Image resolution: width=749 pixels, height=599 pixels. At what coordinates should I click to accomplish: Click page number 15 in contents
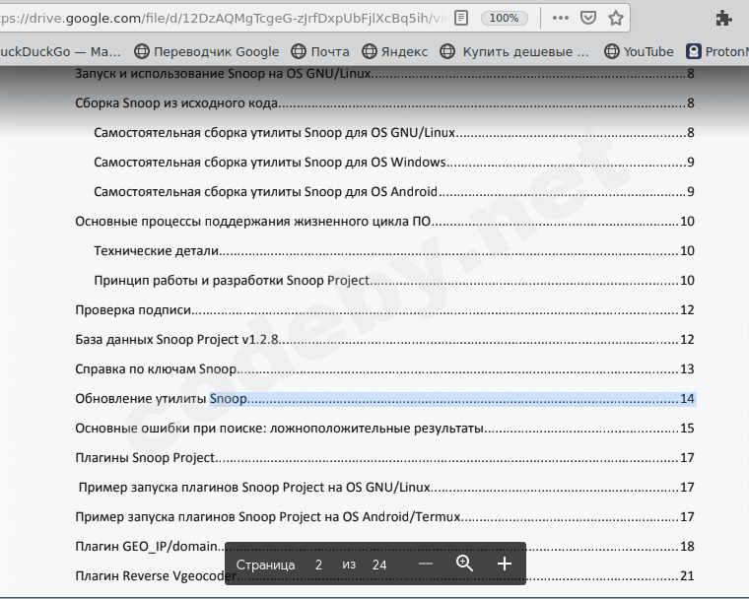click(687, 429)
